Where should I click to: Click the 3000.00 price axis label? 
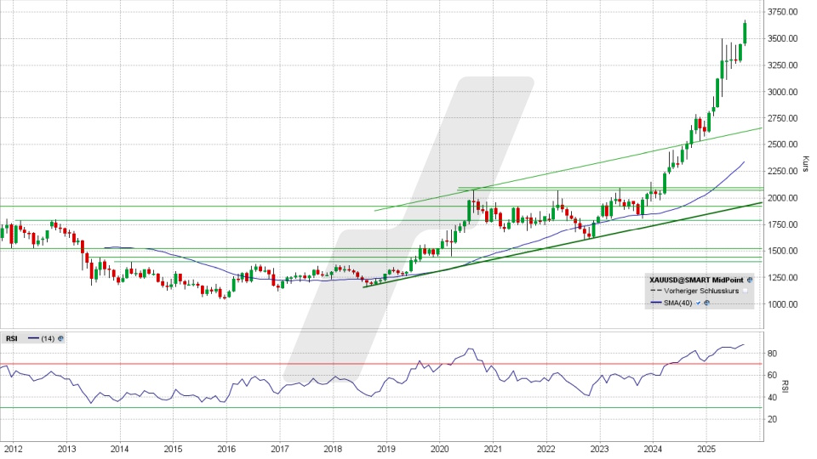783,92
